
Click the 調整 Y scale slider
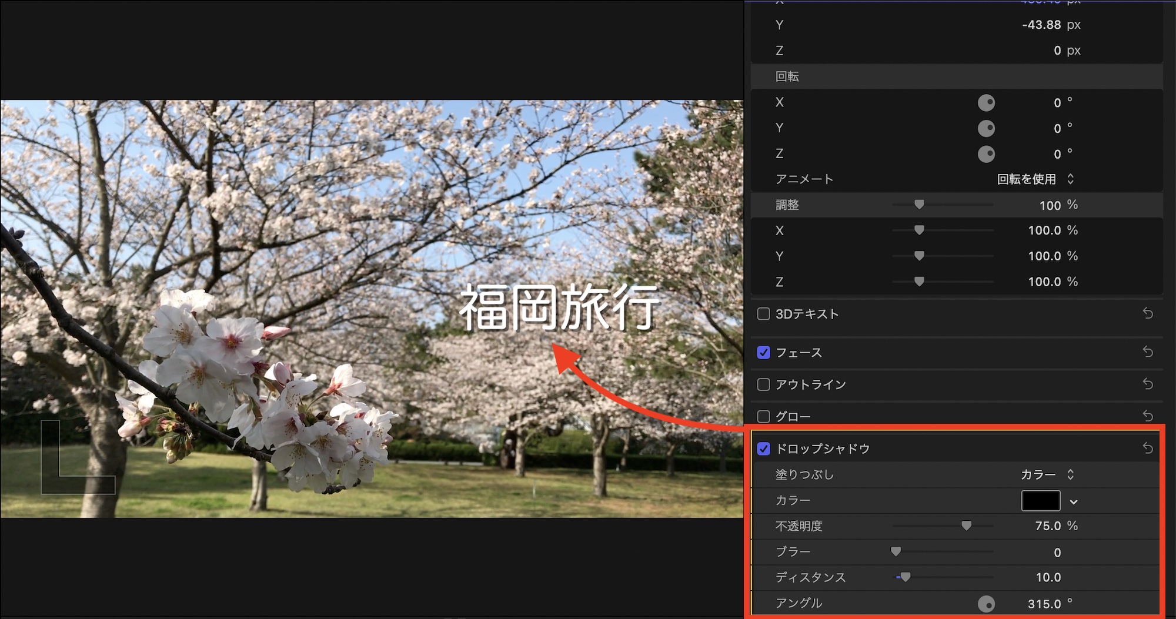point(943,256)
